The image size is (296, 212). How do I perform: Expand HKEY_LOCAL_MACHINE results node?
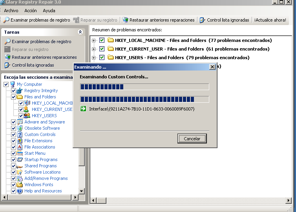pyautogui.click(x=93, y=40)
